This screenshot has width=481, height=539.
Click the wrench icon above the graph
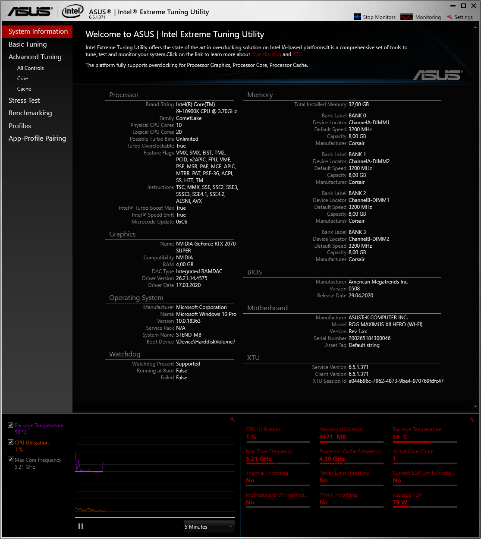click(x=233, y=419)
